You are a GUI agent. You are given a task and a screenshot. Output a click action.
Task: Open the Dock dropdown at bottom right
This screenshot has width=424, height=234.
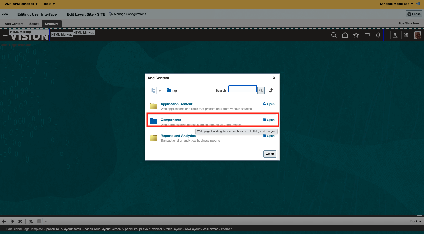point(415,221)
